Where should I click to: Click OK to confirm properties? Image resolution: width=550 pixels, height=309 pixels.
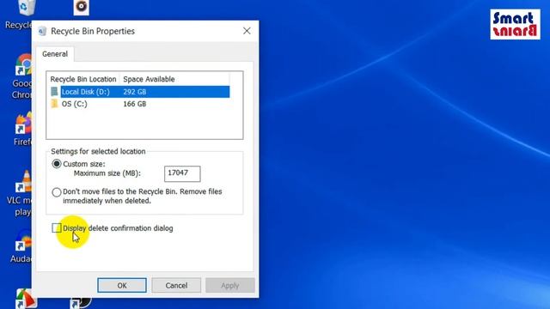pyautogui.click(x=122, y=285)
